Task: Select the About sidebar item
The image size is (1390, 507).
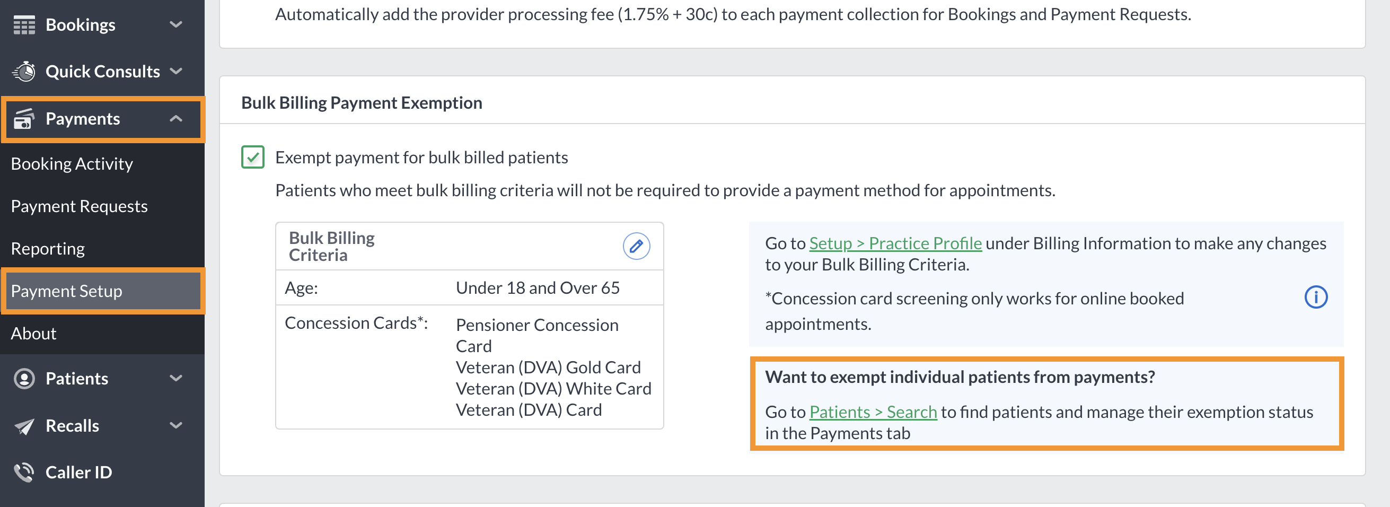Action: click(33, 334)
